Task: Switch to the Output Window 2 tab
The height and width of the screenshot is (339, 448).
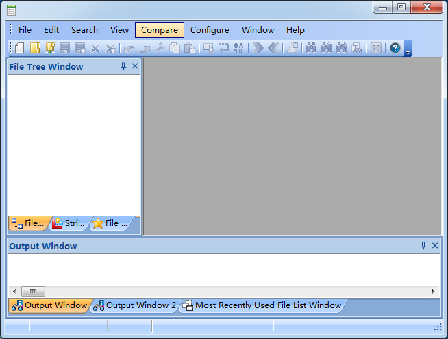Action: coord(135,305)
